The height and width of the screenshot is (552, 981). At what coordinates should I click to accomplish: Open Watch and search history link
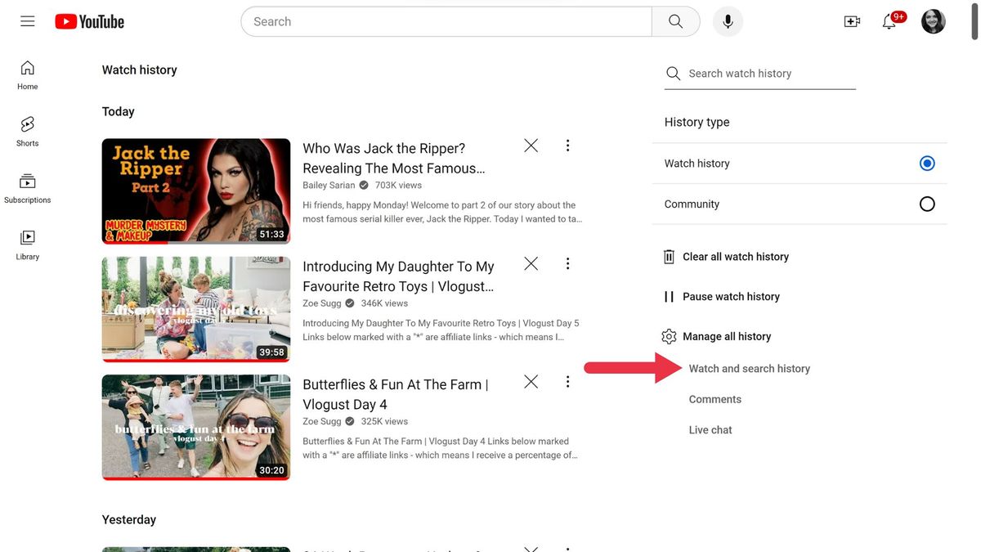[749, 368]
